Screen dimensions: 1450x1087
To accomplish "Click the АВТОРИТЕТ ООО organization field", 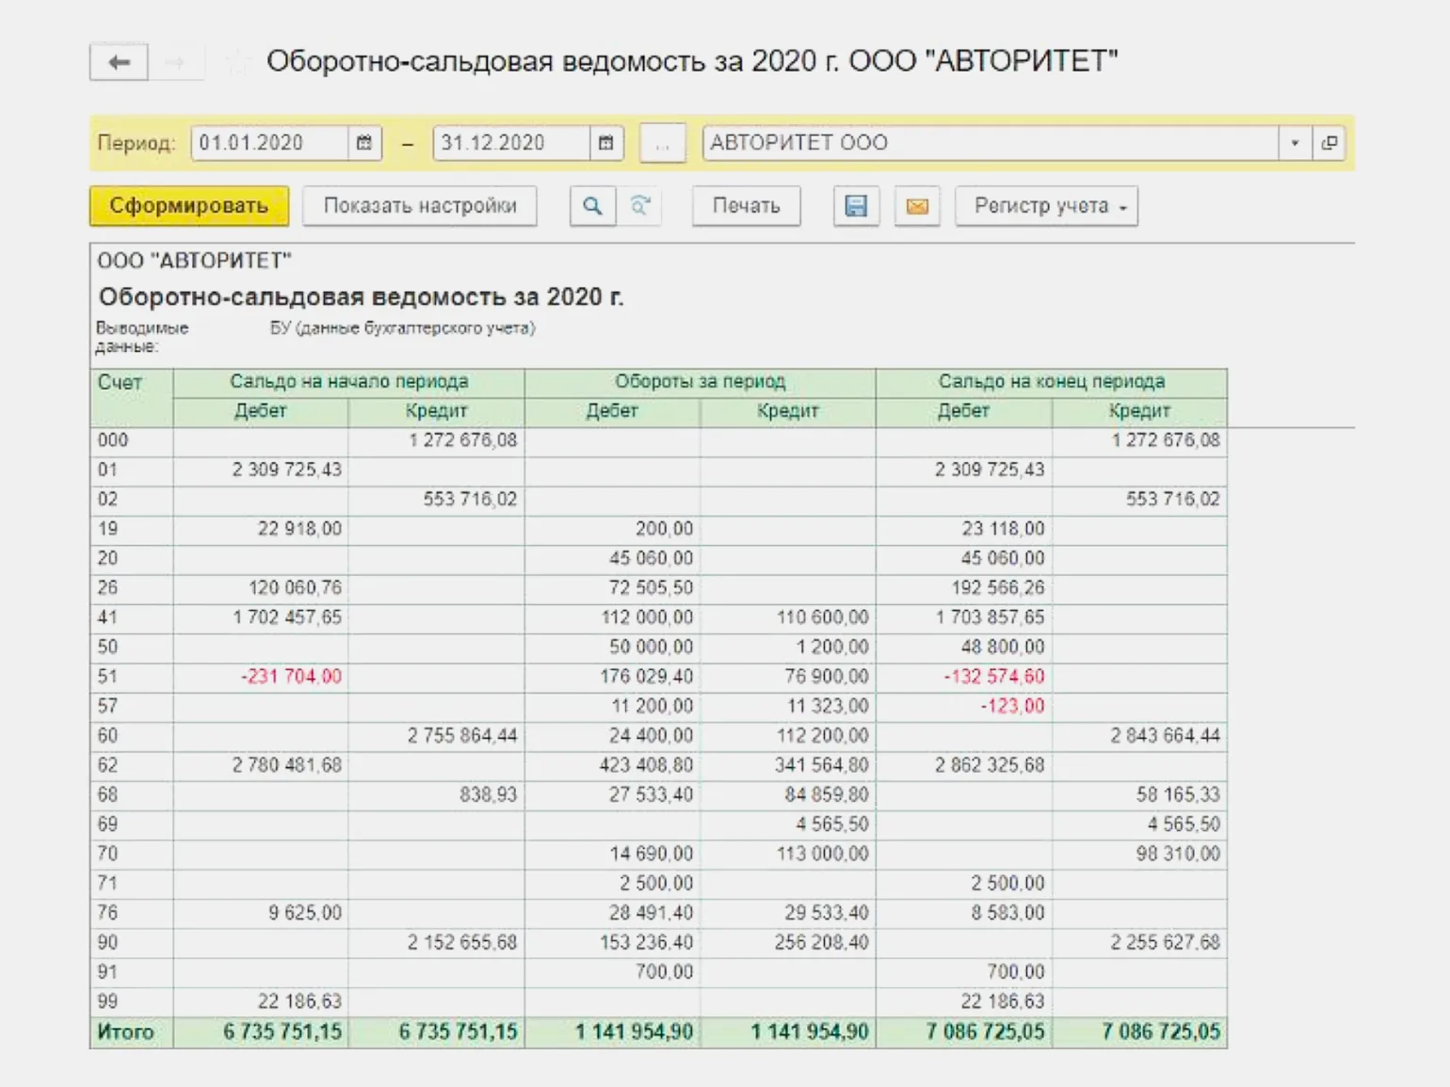I will click(x=989, y=143).
